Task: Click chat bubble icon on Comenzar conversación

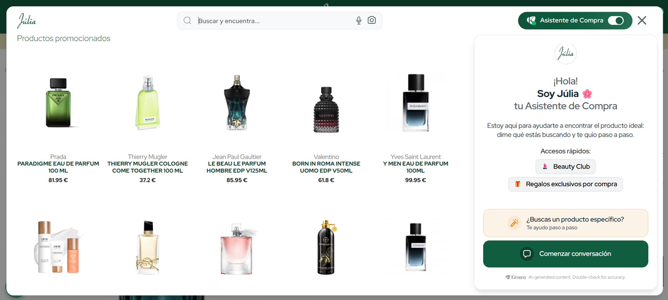Action: tap(527, 254)
